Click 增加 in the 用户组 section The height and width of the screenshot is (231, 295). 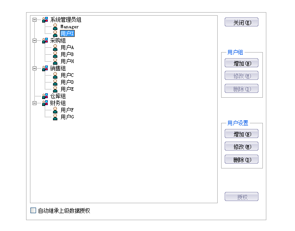coord(242,63)
